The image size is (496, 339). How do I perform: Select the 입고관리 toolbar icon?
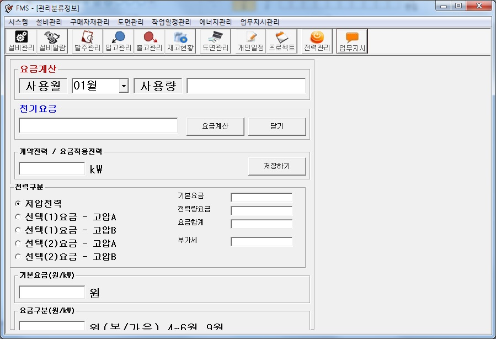click(118, 41)
